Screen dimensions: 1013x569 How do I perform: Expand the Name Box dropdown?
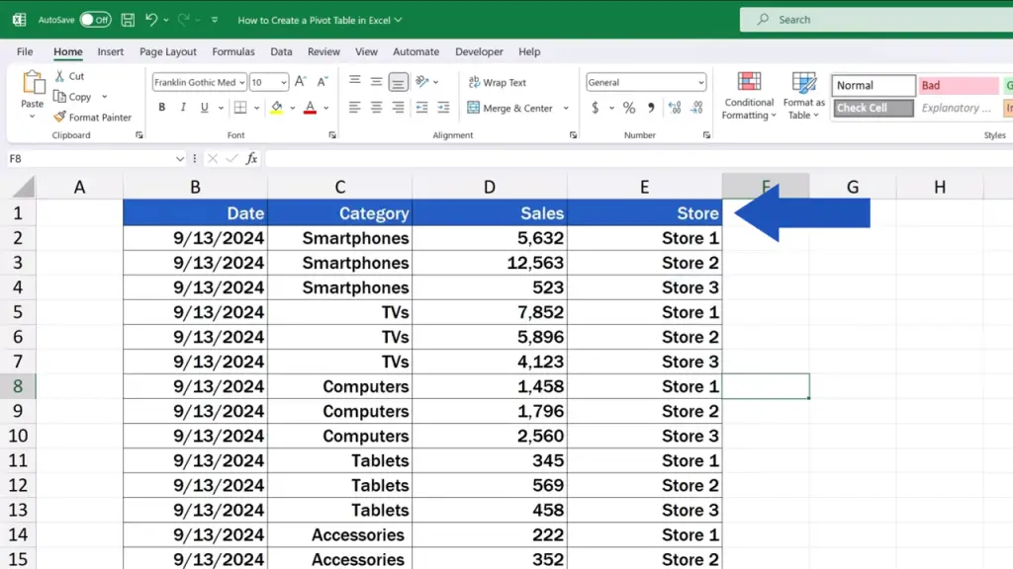point(180,159)
